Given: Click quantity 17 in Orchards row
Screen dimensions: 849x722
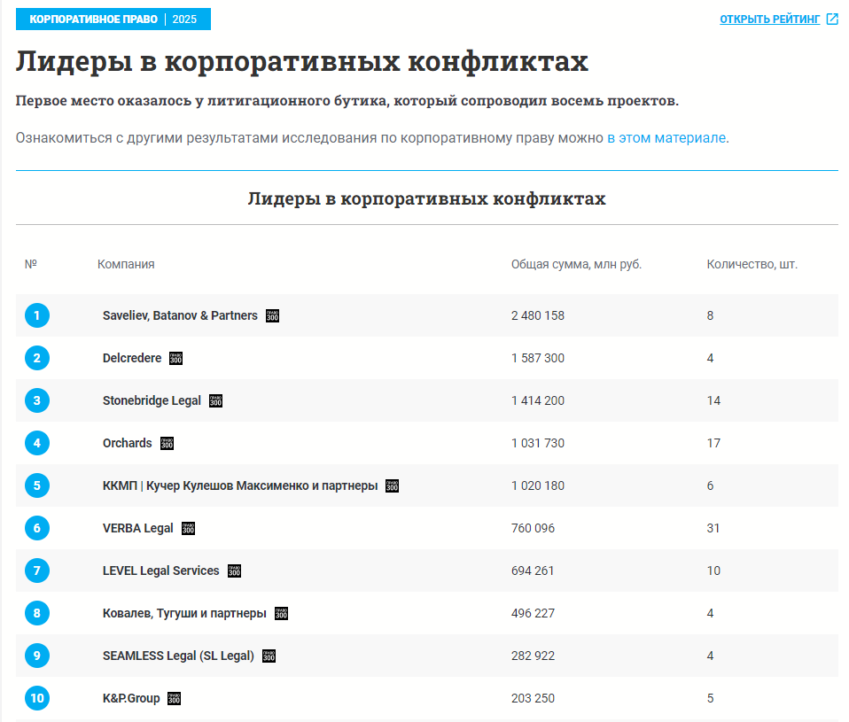Looking at the screenshot, I should [x=713, y=443].
